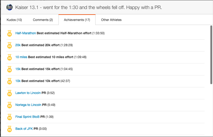Click the PR medal beside Lawton to Lincoln

[10, 93]
